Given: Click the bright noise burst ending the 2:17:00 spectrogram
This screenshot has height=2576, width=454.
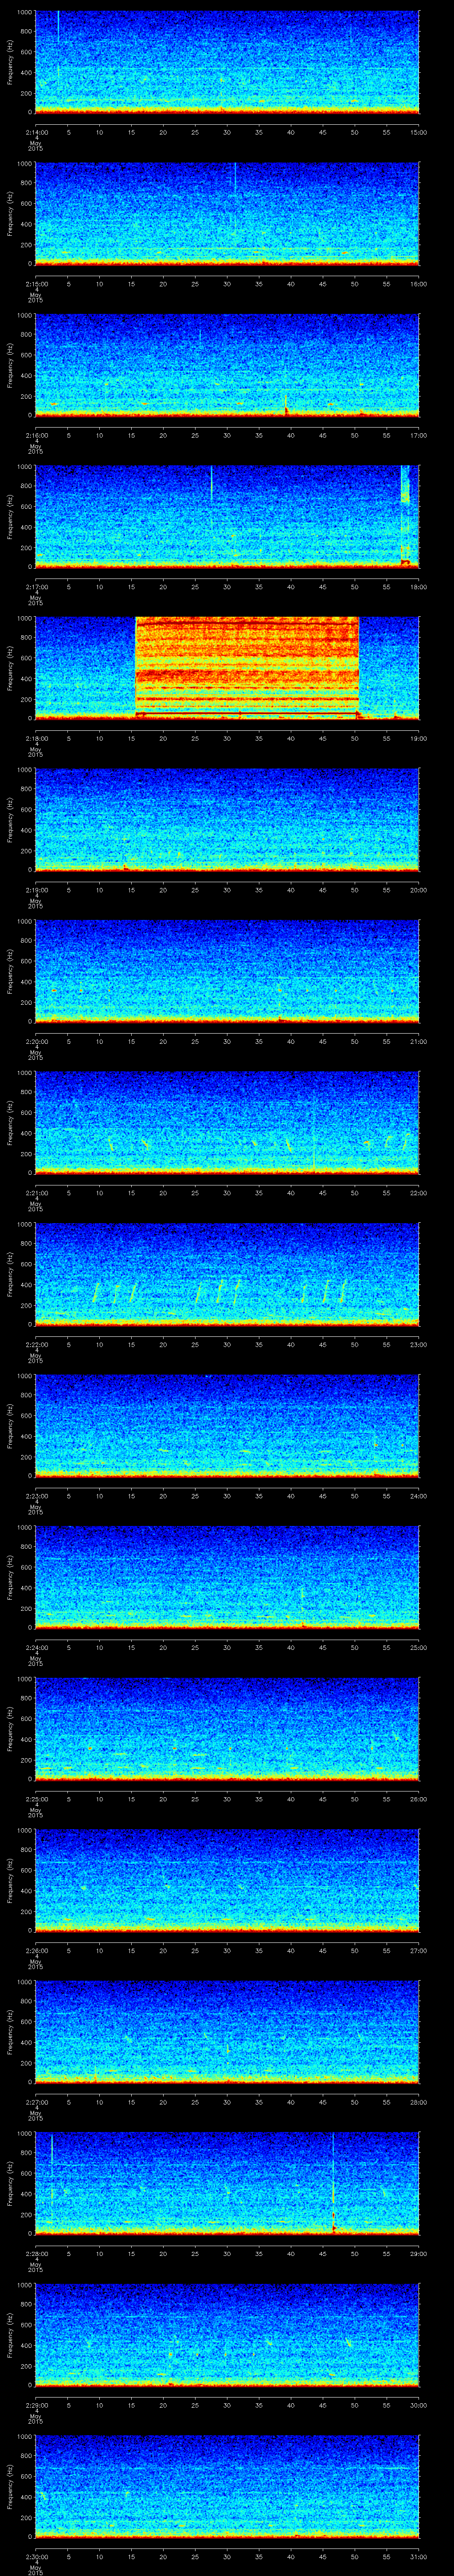Looking at the screenshot, I should (x=406, y=516).
